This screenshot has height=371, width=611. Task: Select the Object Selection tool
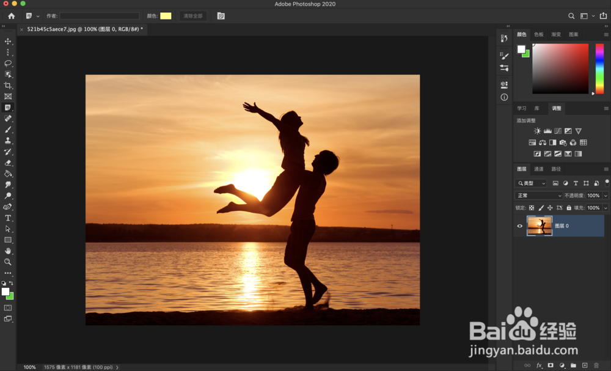pos(8,74)
